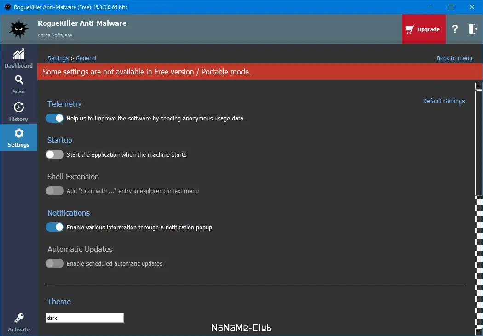The width and height of the screenshot is (483, 336).
Task: Click the vertical scrollbar thumb
Action: coord(478,143)
